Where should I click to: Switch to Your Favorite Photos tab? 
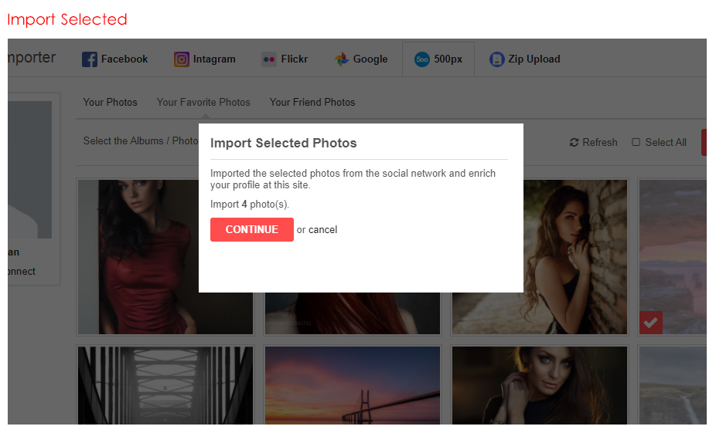[203, 102]
